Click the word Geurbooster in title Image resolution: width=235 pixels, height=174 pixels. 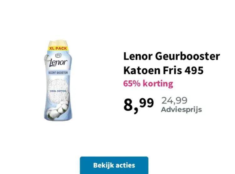coord(187,56)
